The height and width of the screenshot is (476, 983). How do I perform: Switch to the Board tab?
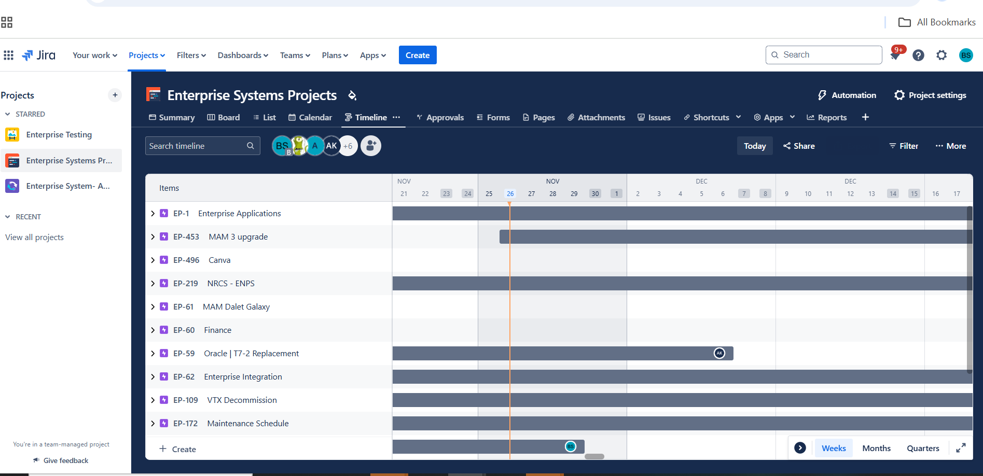[x=224, y=117]
